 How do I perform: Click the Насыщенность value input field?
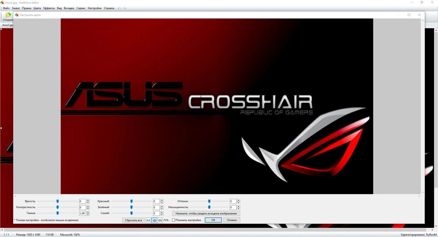pos(233,207)
